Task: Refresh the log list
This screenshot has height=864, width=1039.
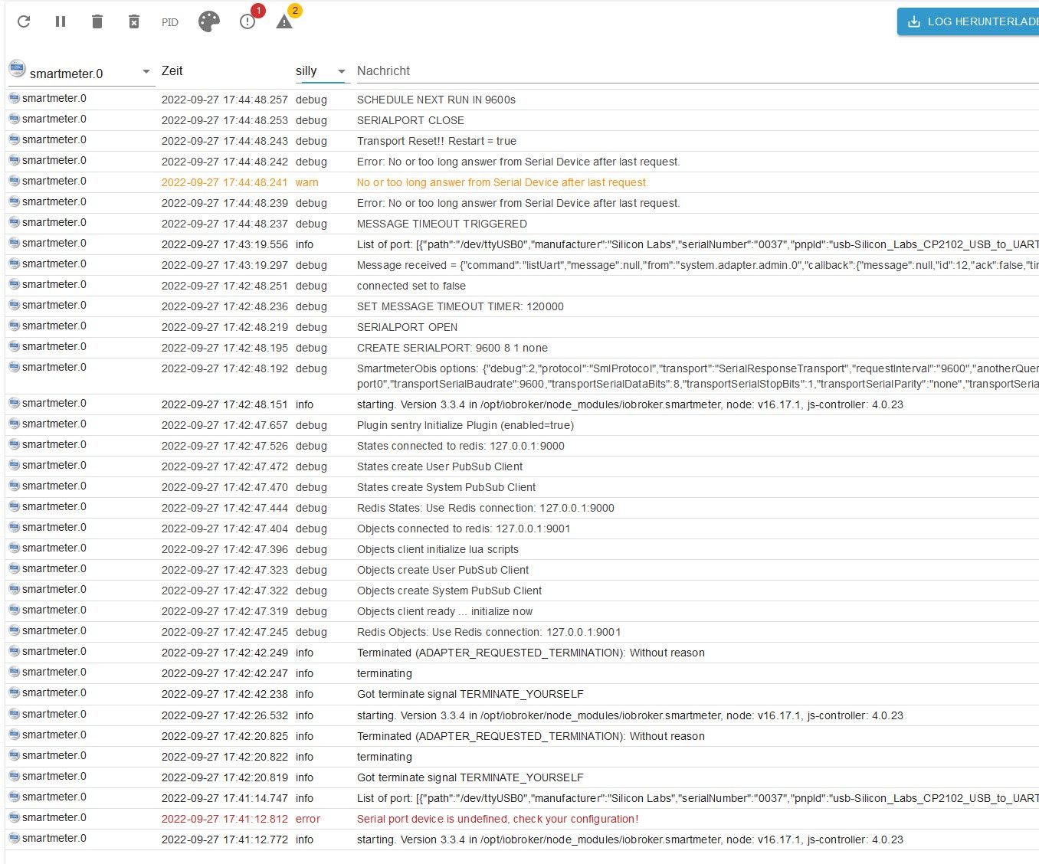Action: point(24,21)
